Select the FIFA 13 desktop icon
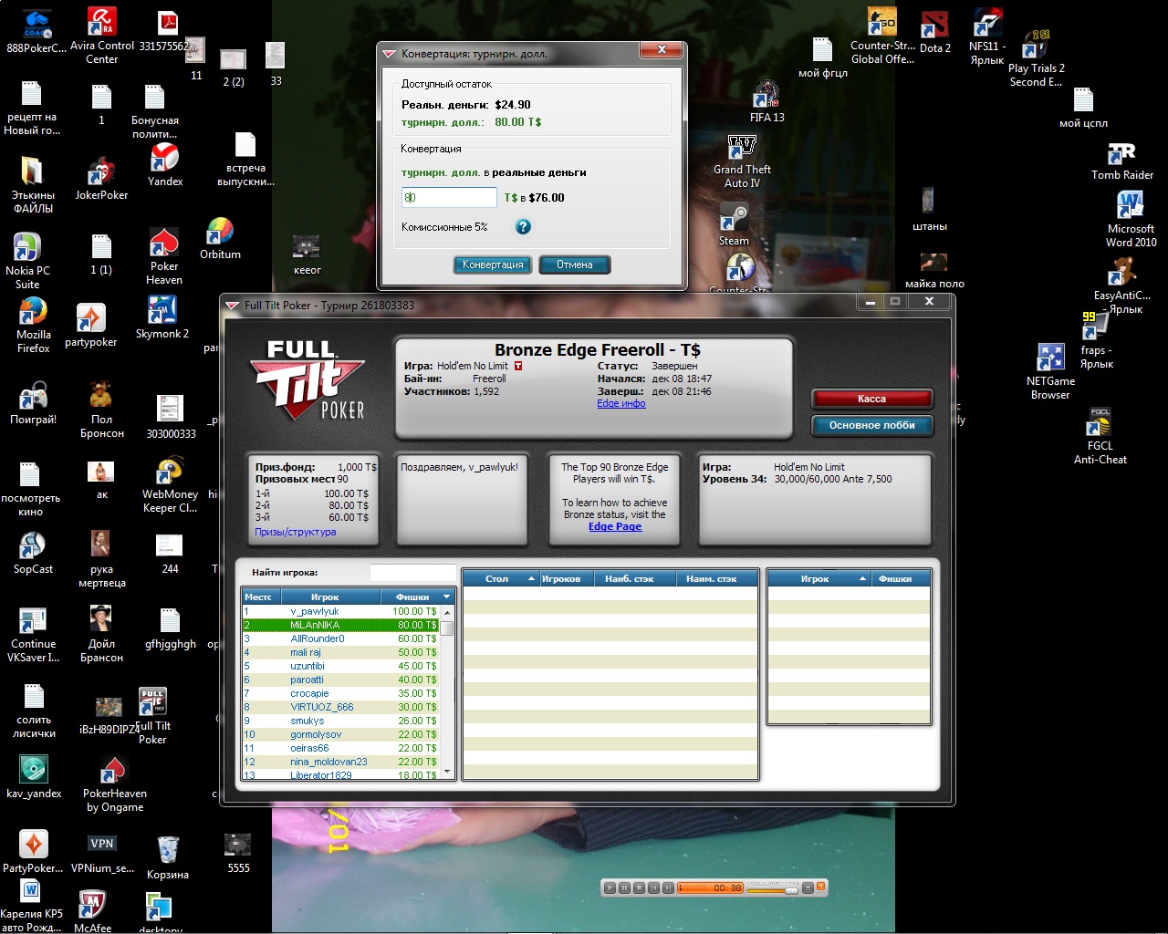The width and height of the screenshot is (1168, 934). point(766,100)
